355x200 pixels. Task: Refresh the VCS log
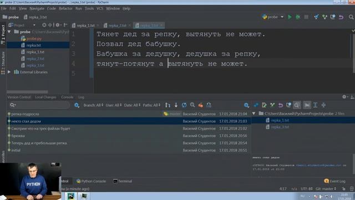pos(184,105)
